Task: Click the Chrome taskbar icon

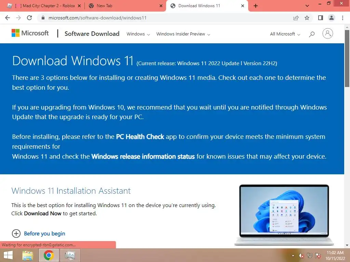Action: 49,255
